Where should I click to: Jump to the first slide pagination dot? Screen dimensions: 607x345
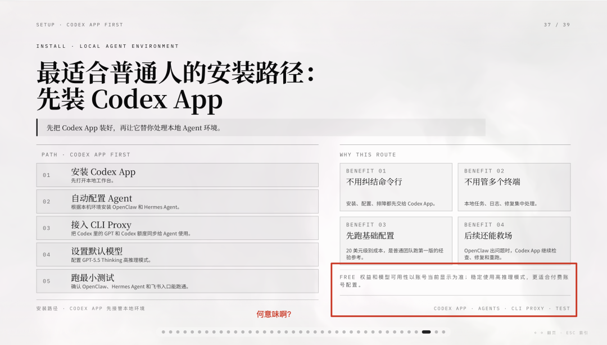(164, 332)
